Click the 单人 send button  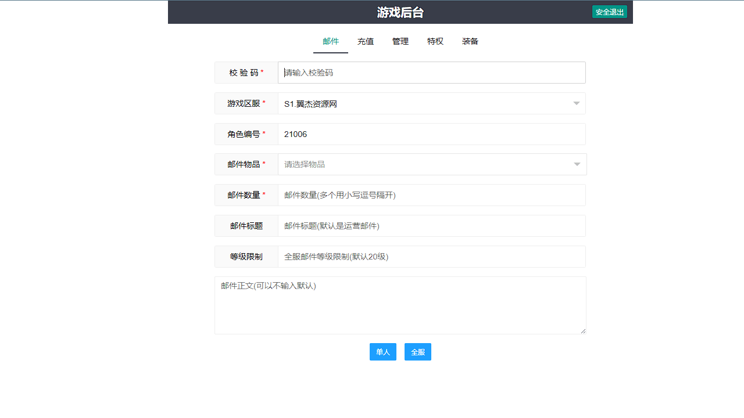382,351
